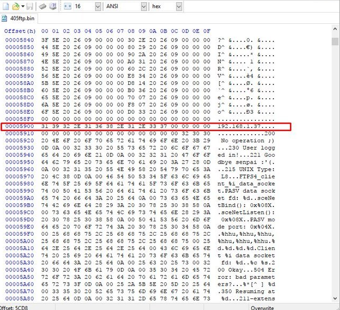Click the decoded text 'd.%d.%d.%d.Clien'
Screen dimensions: 340x310
[246, 248]
